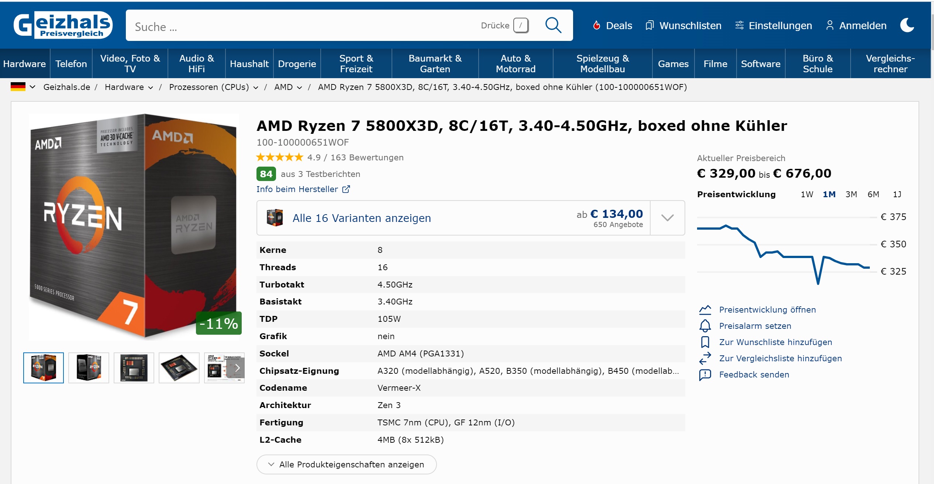This screenshot has width=934, height=484.
Task: Click the Anmelden user icon
Action: tap(830, 25)
